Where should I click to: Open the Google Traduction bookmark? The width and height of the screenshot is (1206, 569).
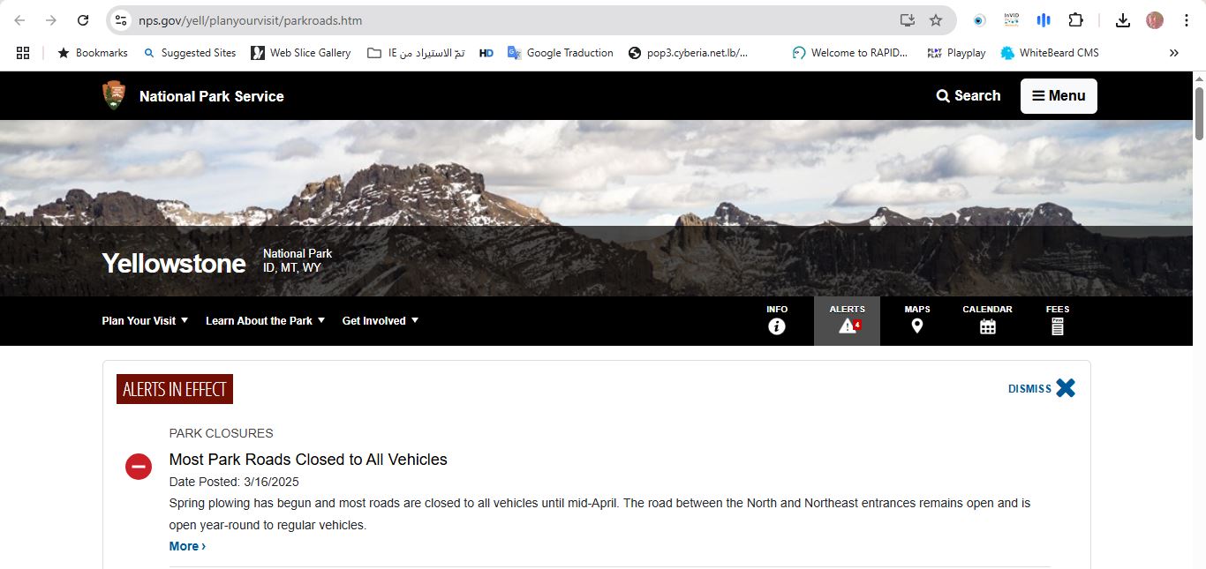(x=560, y=53)
